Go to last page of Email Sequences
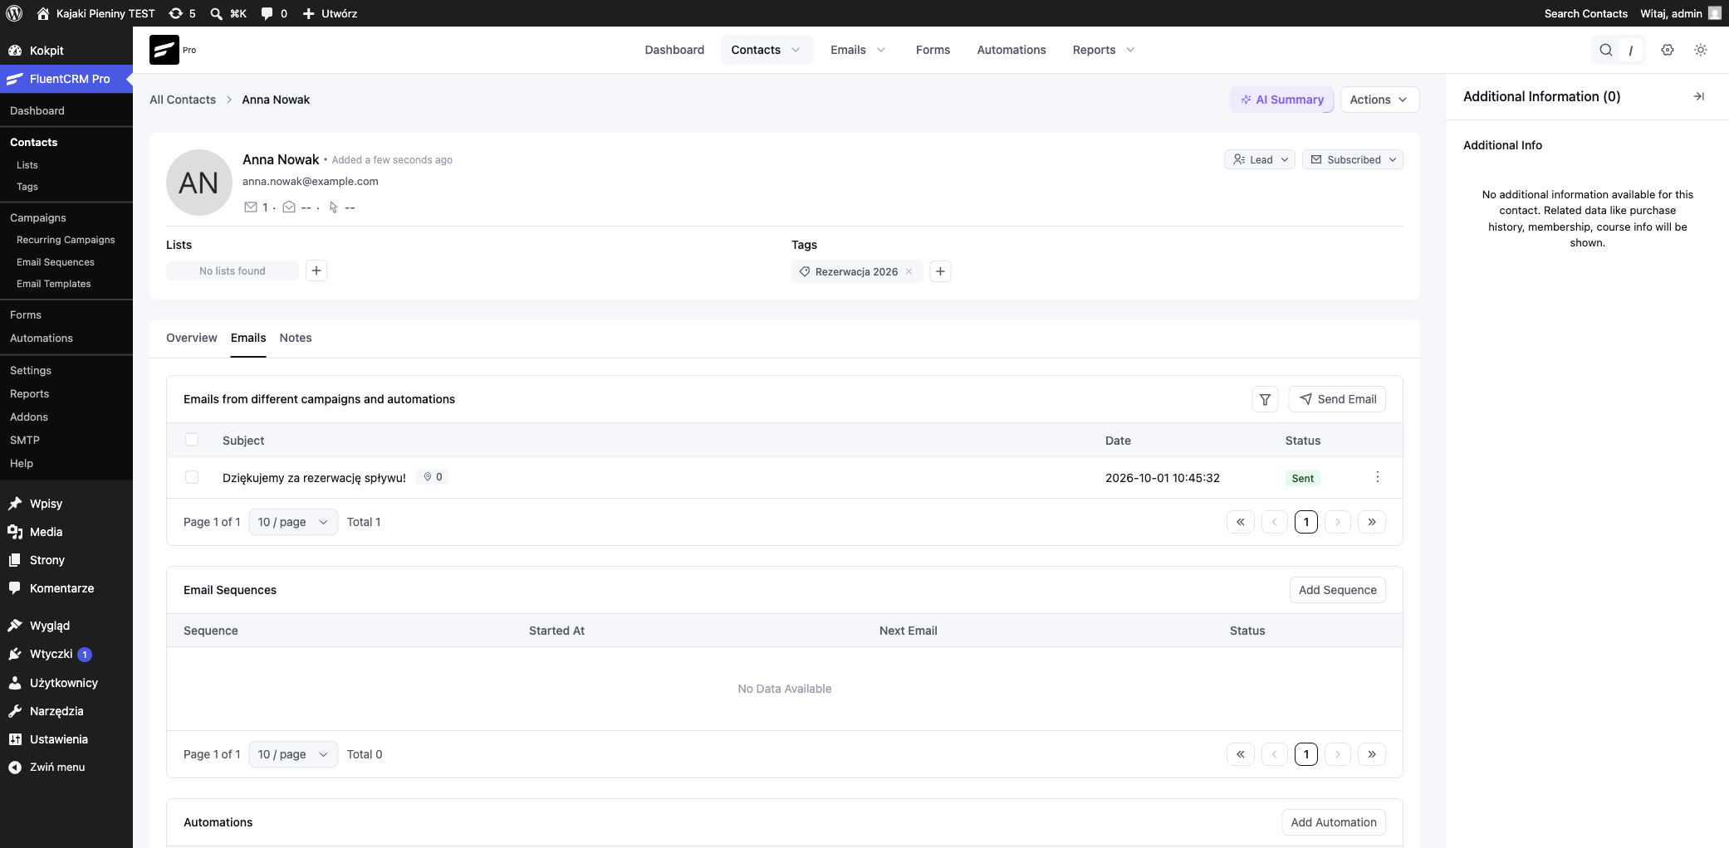 (1372, 754)
